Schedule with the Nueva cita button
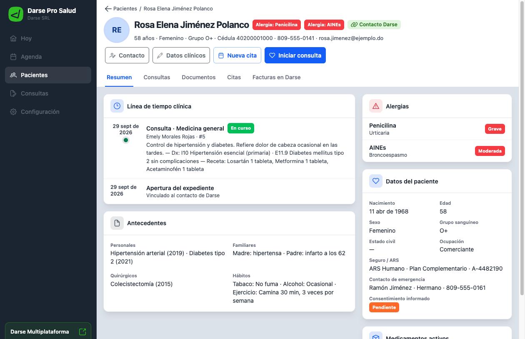This screenshot has height=339, width=525. 237,55
